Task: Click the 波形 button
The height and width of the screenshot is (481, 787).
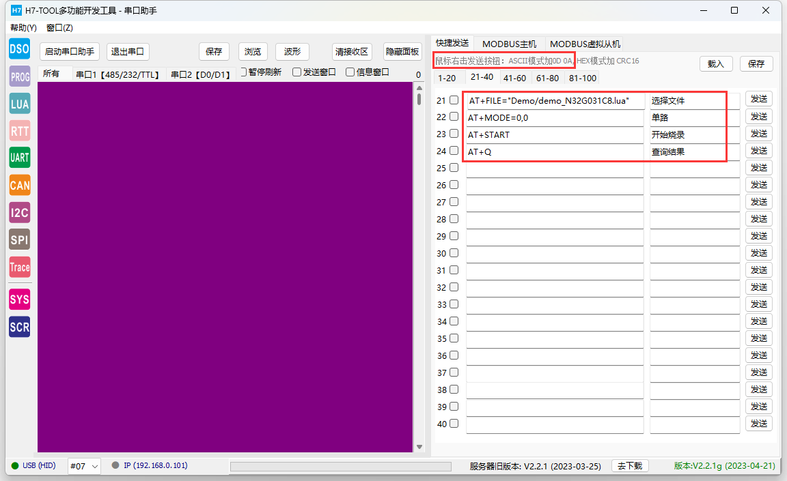Action: click(292, 52)
